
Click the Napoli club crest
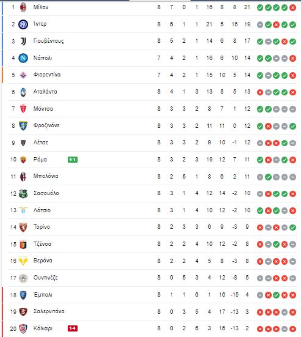[23, 58]
